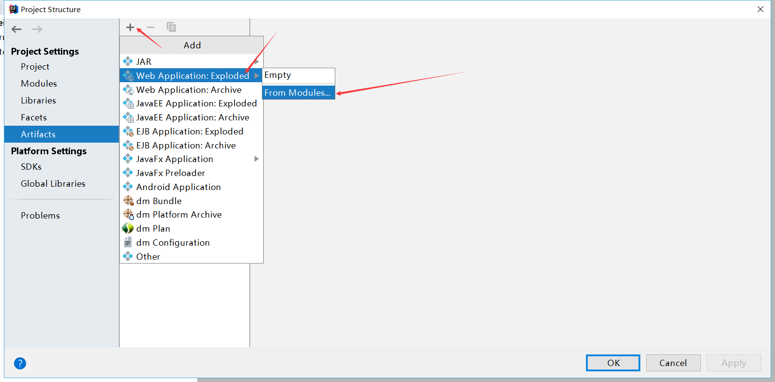Viewport: 775px width, 382px height.
Task: Pick EJB Application: Exploded entry
Action: click(191, 131)
